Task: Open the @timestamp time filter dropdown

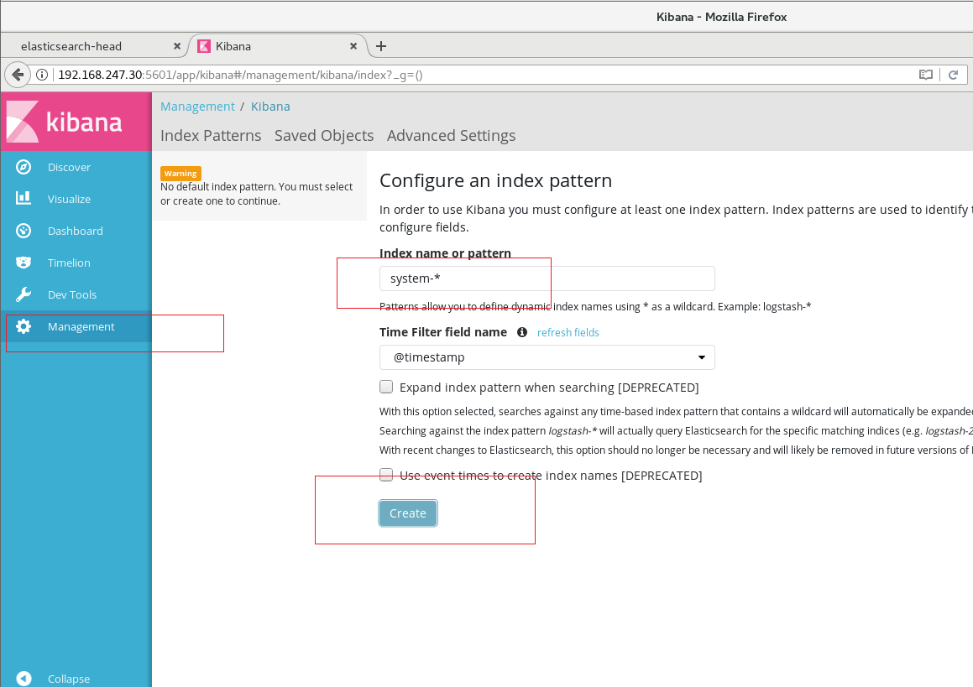Action: (547, 357)
